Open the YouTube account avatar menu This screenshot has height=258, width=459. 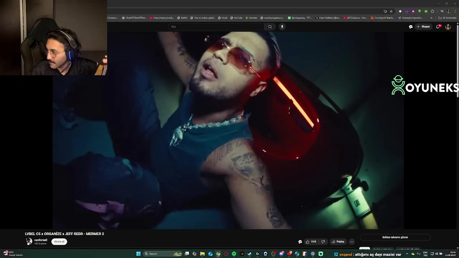(x=448, y=27)
